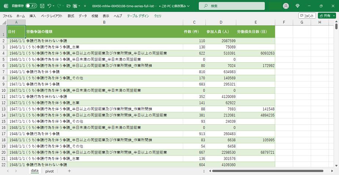Open the Undo history dropdown arrow
Image resolution: width=339 pixels, height=175 pixels.
[54, 6]
